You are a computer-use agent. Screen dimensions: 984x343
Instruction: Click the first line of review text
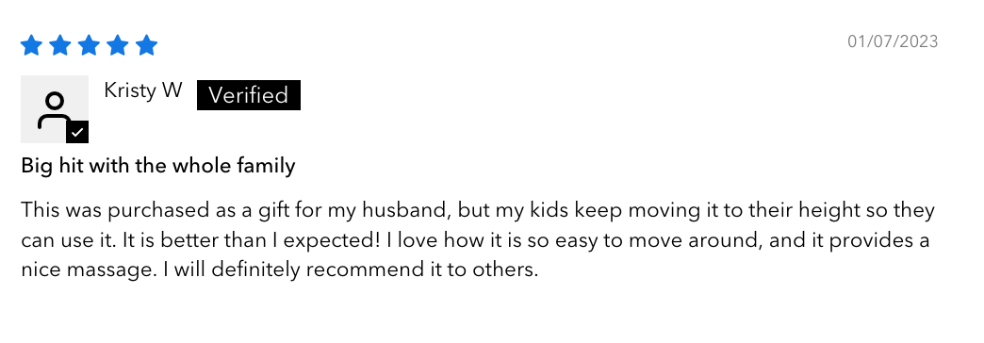pyautogui.click(x=478, y=211)
